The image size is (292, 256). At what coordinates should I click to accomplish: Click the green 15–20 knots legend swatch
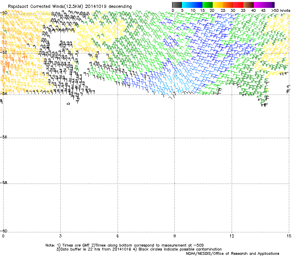(208, 5)
